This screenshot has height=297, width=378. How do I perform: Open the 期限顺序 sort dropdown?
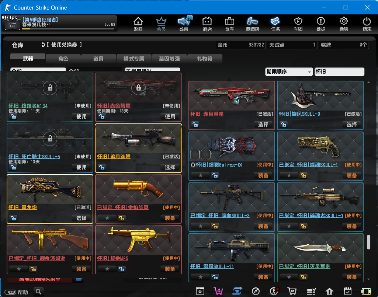(x=288, y=71)
